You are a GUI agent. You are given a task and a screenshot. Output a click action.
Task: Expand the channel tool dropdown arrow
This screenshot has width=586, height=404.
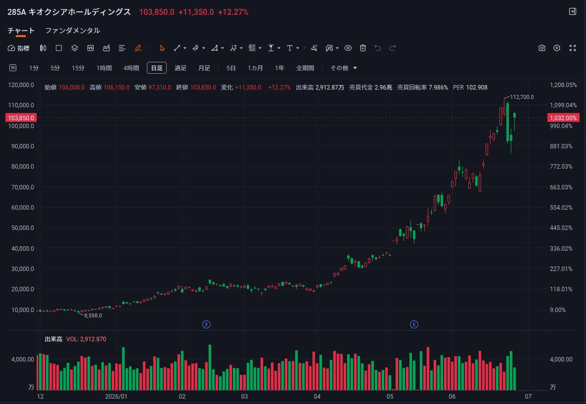pyautogui.click(x=204, y=48)
